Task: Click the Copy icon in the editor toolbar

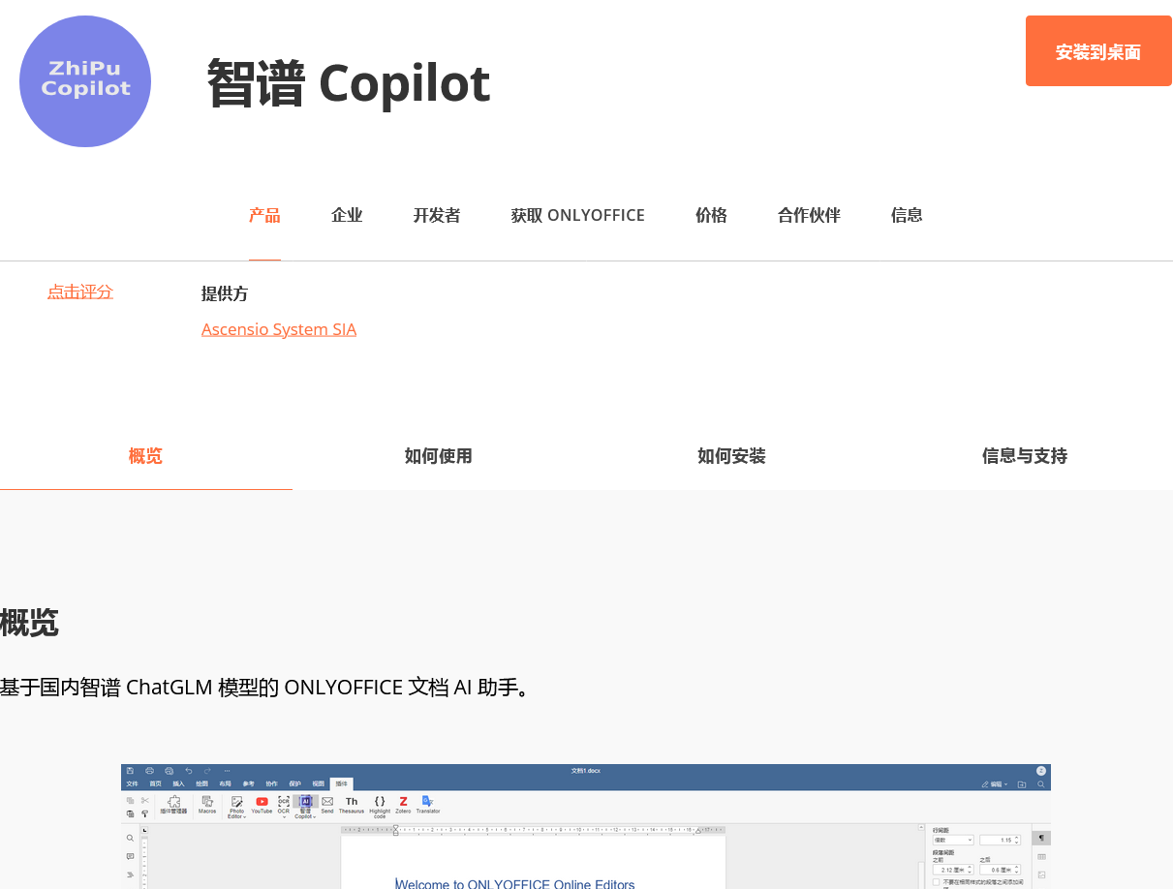Action: pyautogui.click(x=131, y=801)
